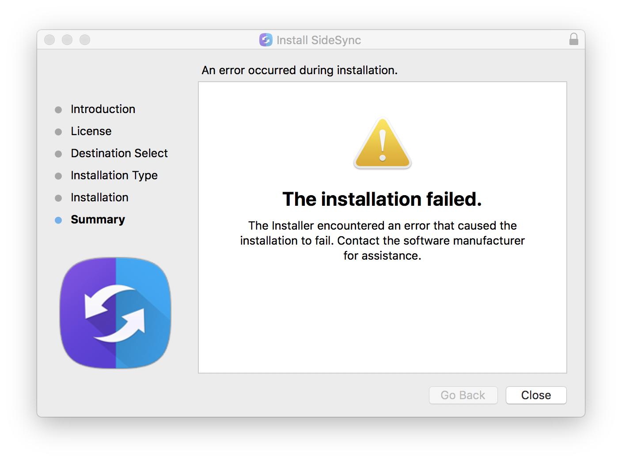This screenshot has height=461, width=622.
Task: Click the gray bullet beside Installation Type
Action: tap(58, 176)
